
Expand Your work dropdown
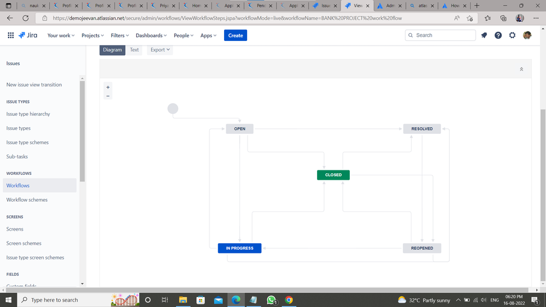[61, 35]
